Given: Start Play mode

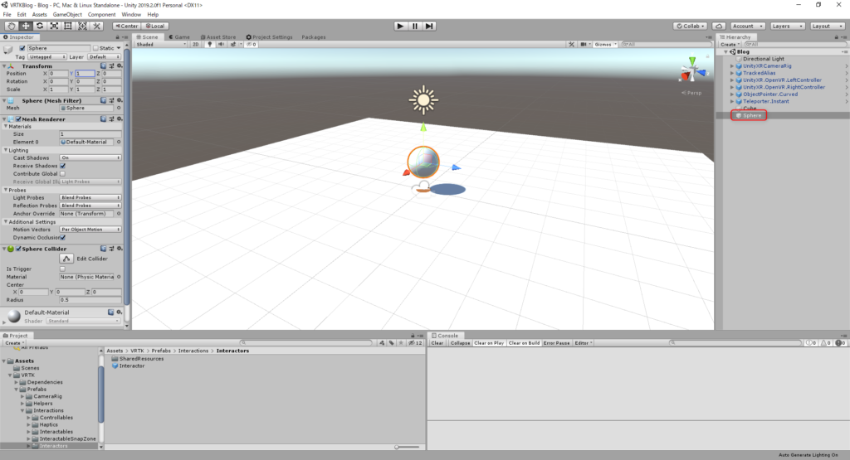Looking at the screenshot, I should pos(400,26).
